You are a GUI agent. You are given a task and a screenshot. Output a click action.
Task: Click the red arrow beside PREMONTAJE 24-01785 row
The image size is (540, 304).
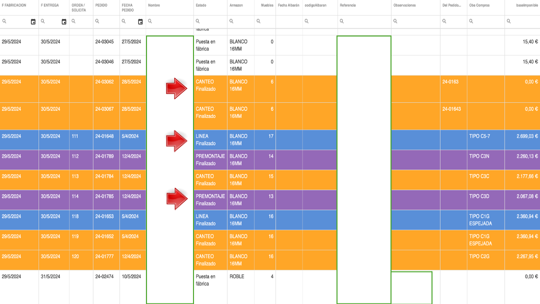pyautogui.click(x=176, y=198)
